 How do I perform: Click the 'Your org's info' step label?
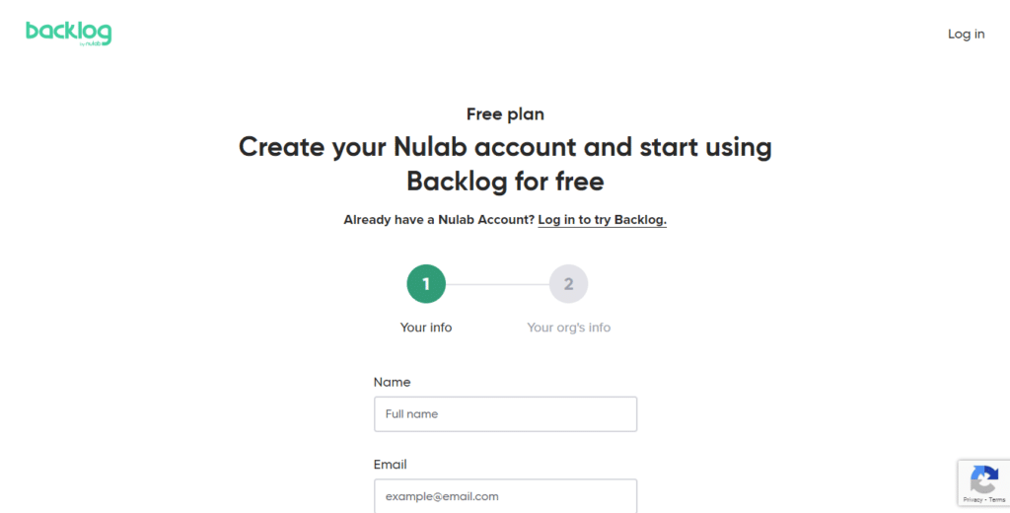tap(568, 328)
